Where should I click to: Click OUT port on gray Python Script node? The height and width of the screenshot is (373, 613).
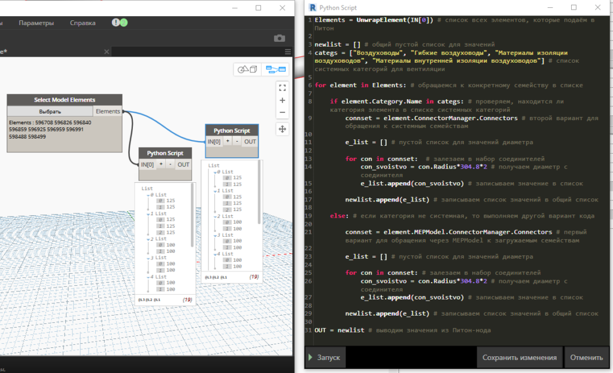tap(183, 164)
